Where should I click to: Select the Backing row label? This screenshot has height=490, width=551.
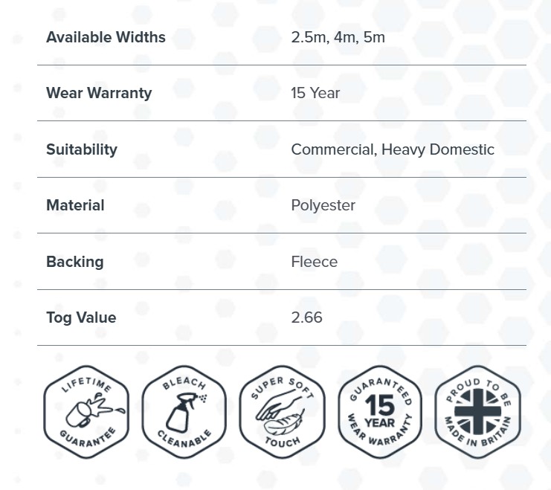(x=75, y=262)
